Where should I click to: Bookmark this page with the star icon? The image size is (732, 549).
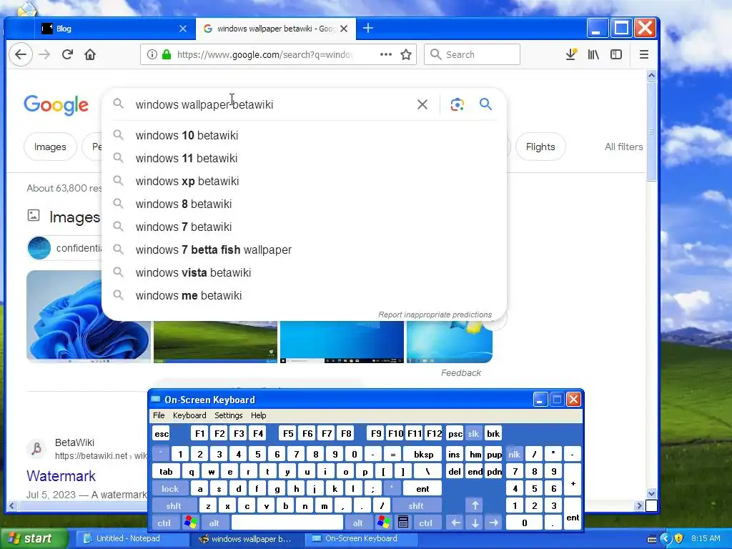pos(406,54)
